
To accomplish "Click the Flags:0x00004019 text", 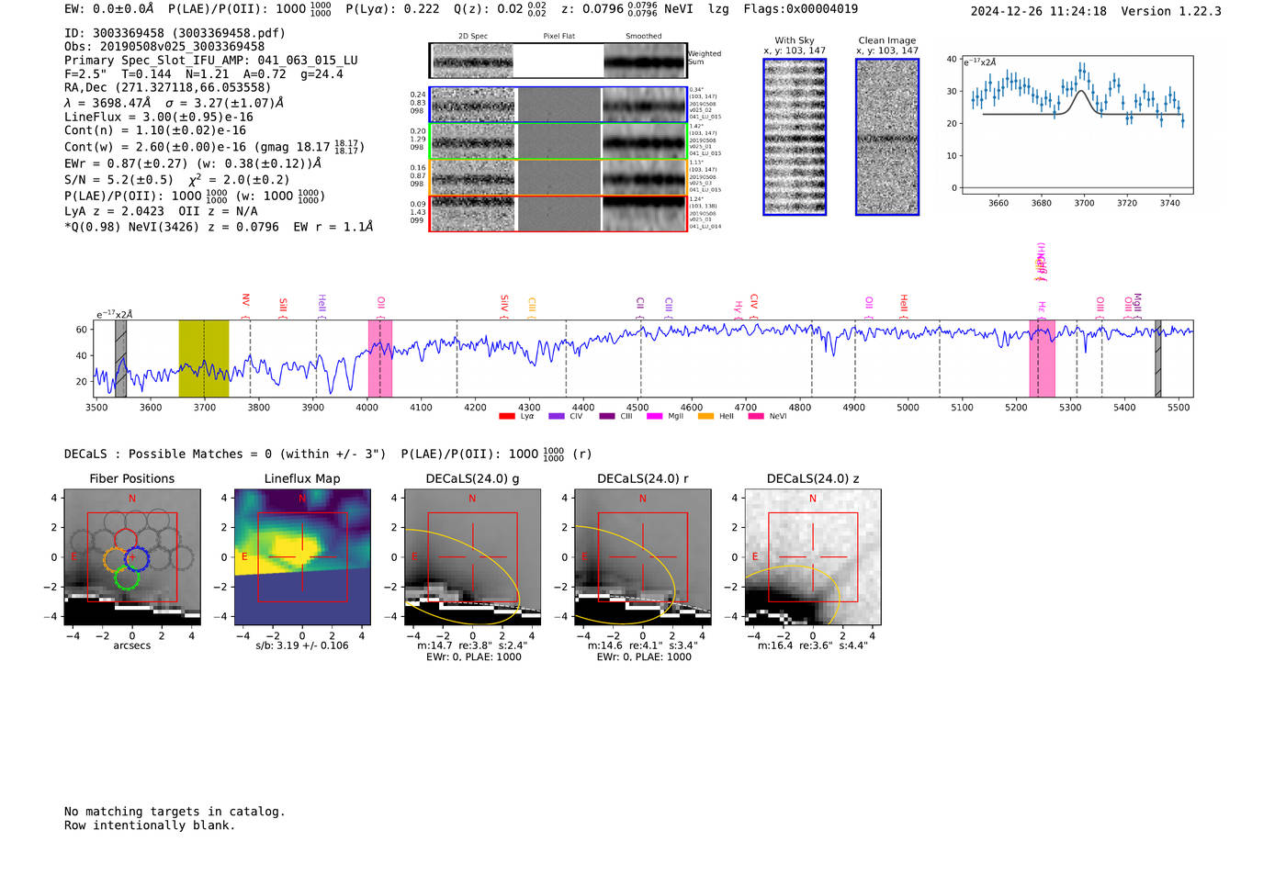I will pos(801,9).
